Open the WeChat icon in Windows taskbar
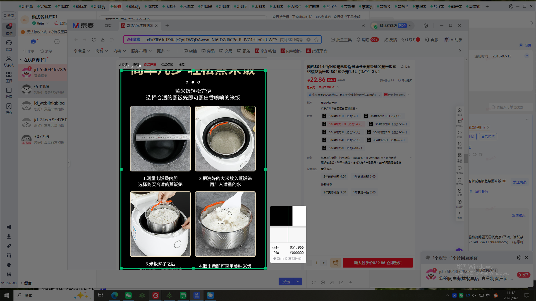The height and width of the screenshot is (301, 536). click(x=128, y=295)
